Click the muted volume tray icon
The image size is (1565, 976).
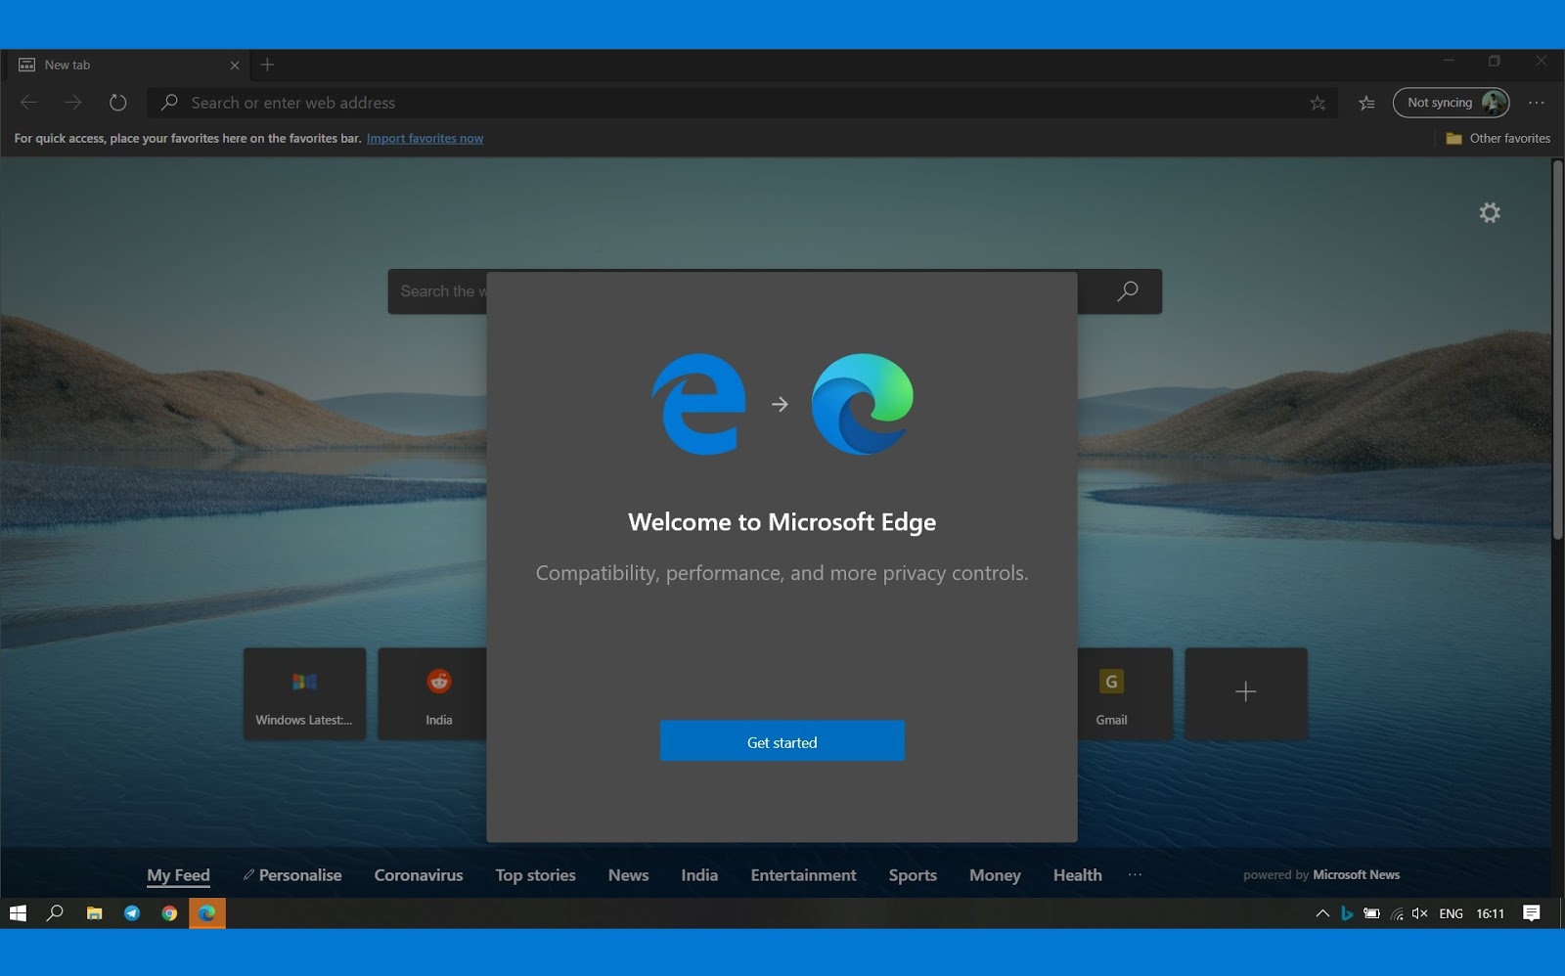pyautogui.click(x=1420, y=913)
